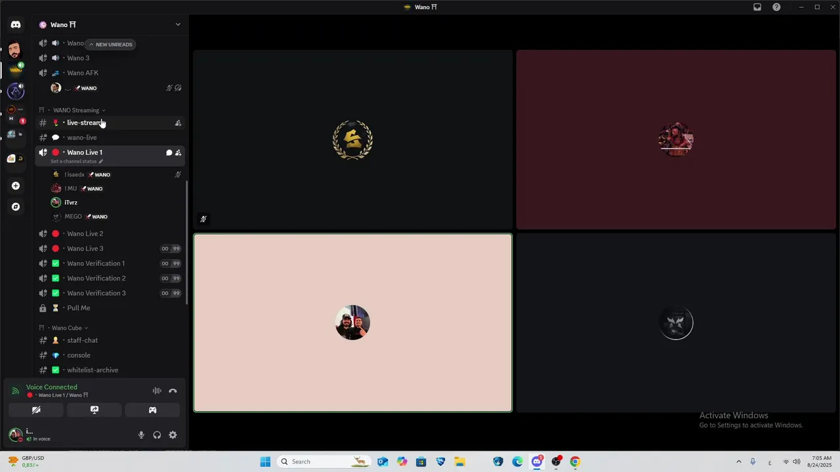This screenshot has height=472, width=840.
Task: Click the Voice Connected status text
Action: pos(52,387)
